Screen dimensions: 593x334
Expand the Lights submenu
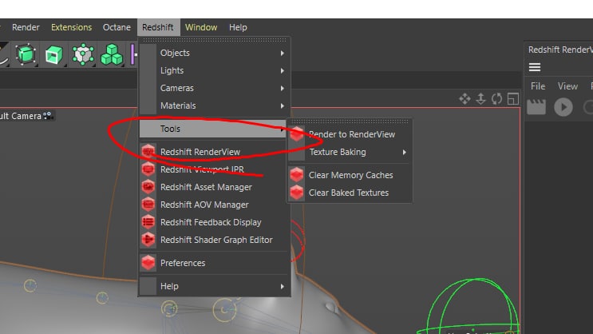pyautogui.click(x=215, y=70)
